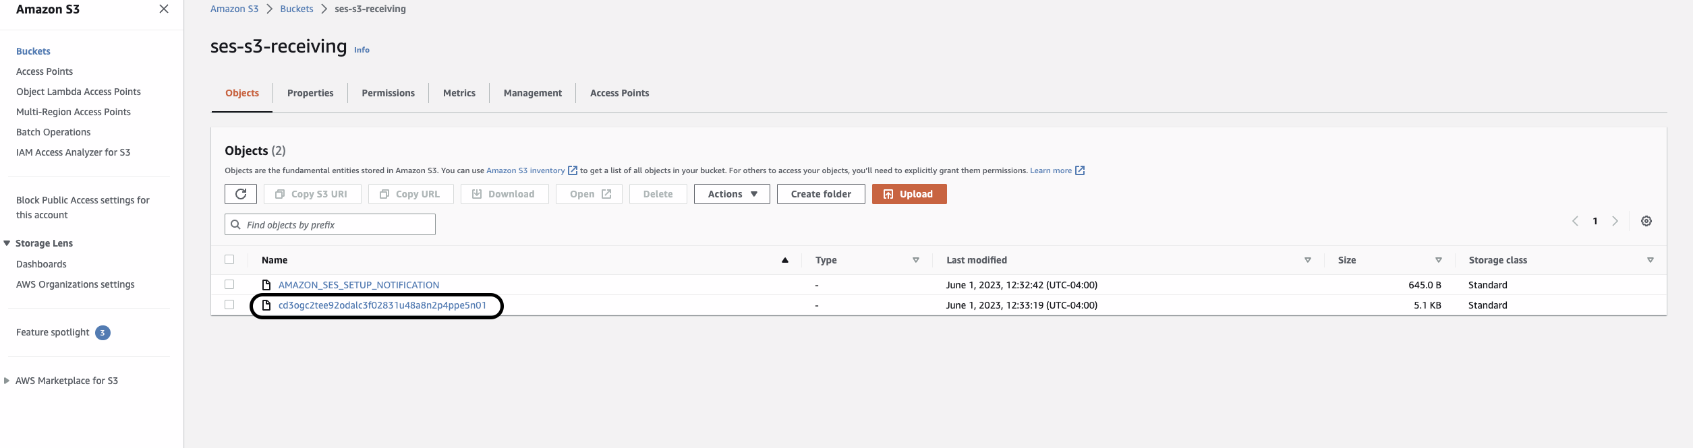Open Storage Lens Dashboards
This screenshot has height=448, width=1693.
click(x=41, y=264)
